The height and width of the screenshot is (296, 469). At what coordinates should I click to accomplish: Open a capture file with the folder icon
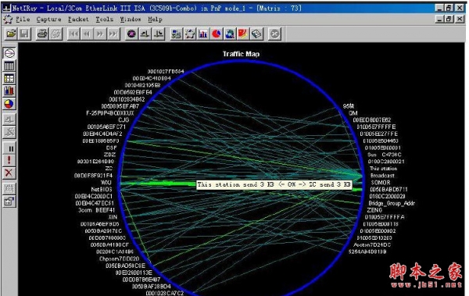tap(11, 34)
